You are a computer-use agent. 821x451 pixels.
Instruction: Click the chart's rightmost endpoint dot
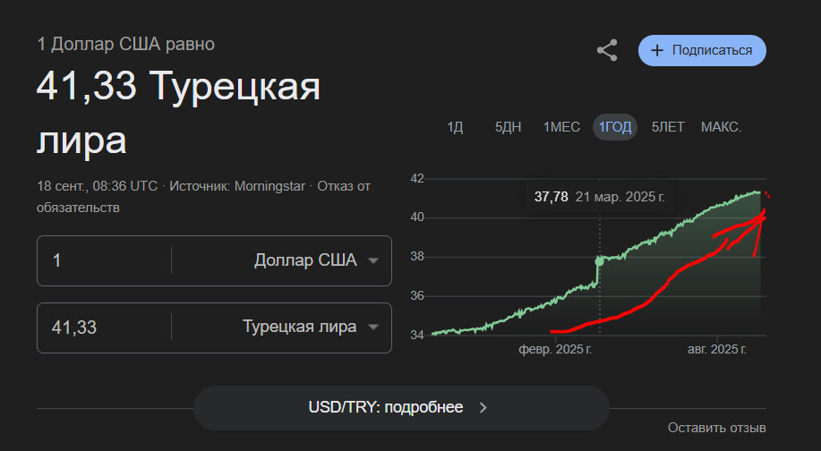[759, 192]
